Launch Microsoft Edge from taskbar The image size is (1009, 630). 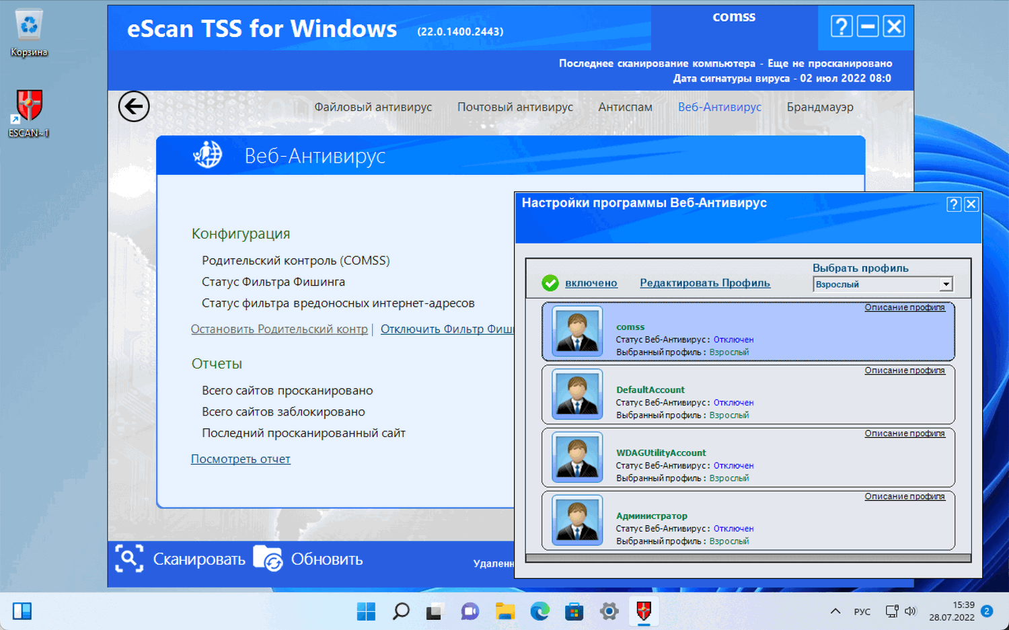(x=539, y=611)
